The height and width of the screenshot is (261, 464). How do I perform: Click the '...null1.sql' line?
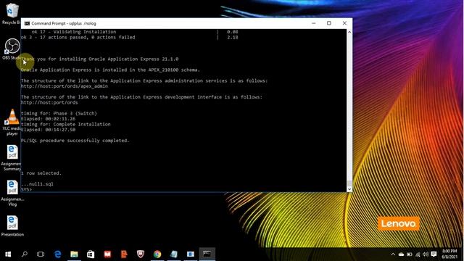pyautogui.click(x=37, y=183)
